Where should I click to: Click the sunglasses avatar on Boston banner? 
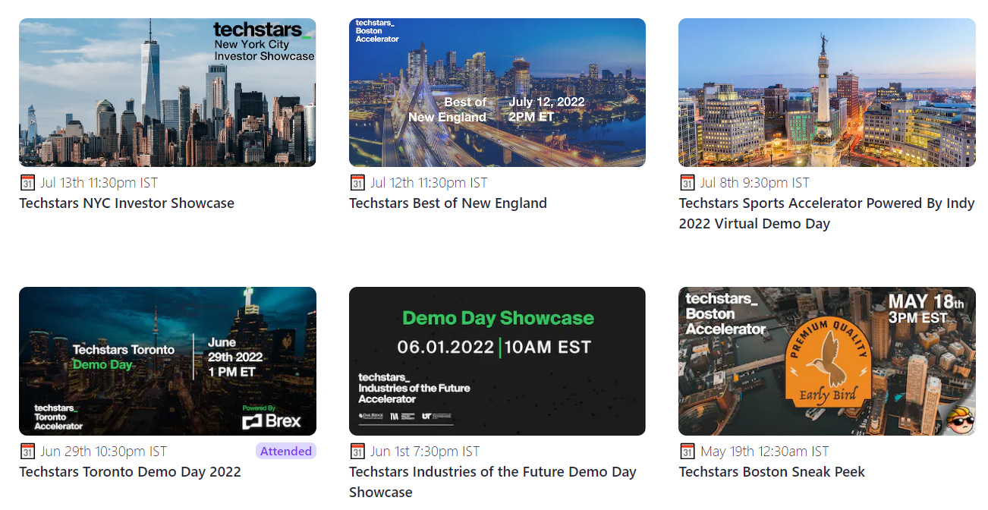tap(961, 419)
